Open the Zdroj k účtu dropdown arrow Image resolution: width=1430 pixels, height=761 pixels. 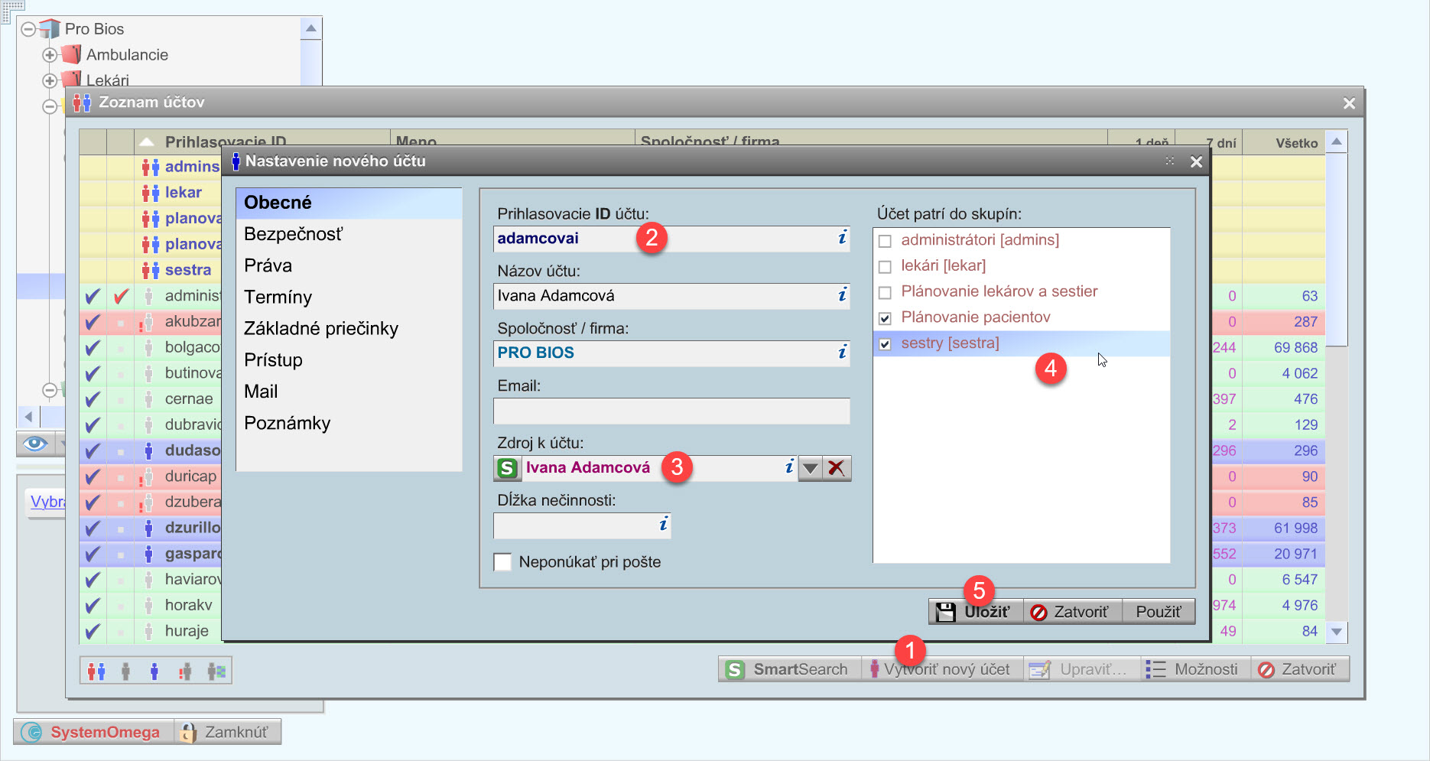[x=810, y=468]
